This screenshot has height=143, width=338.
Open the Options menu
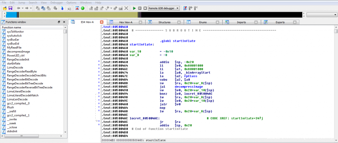(71, 2)
